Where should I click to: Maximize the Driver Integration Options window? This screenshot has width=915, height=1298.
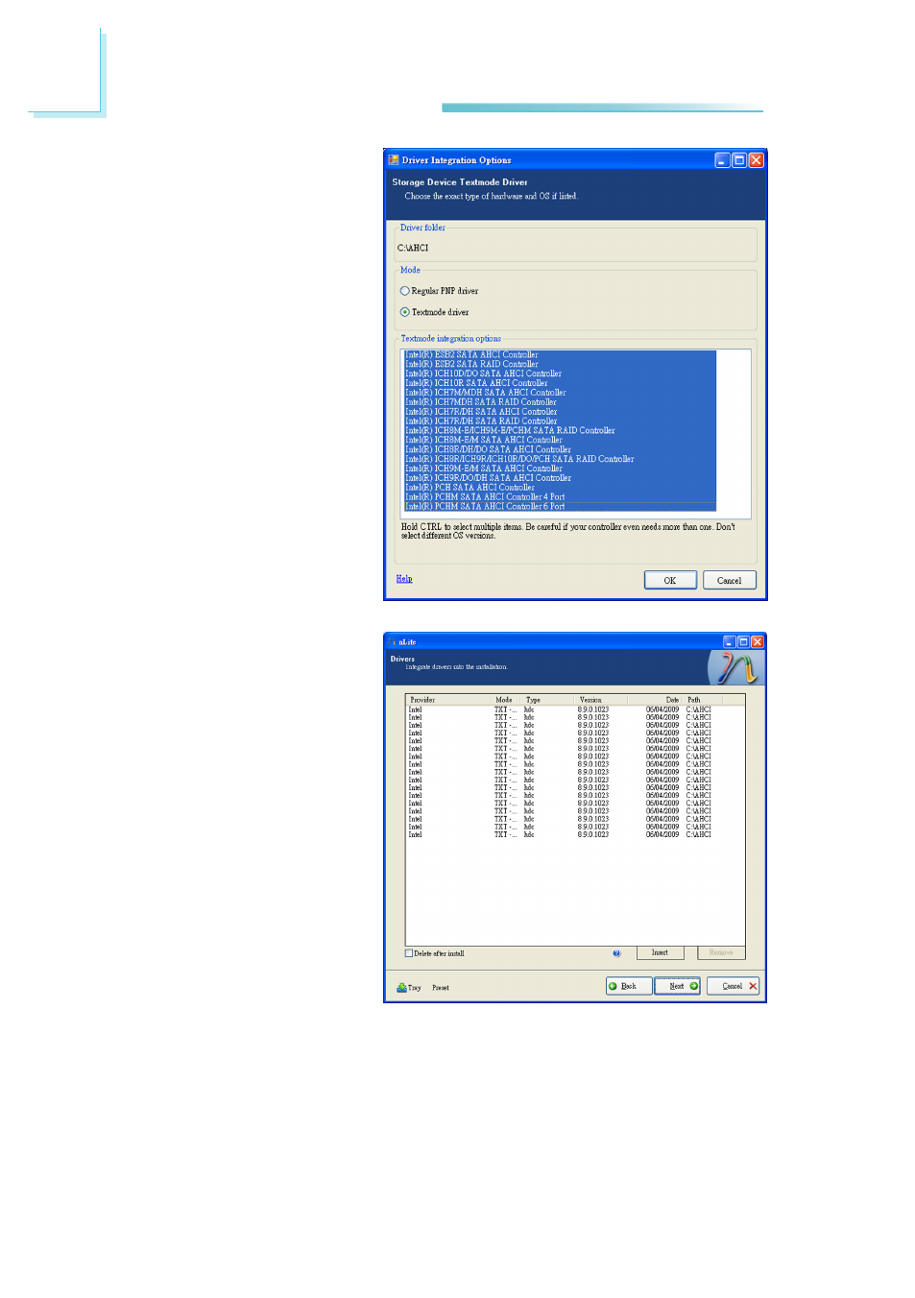point(739,160)
